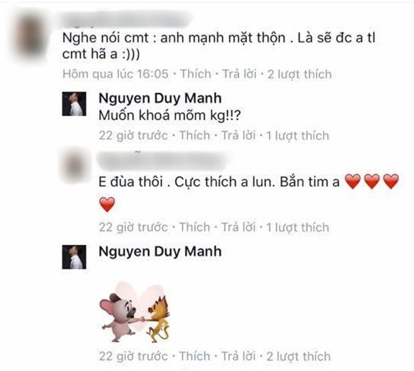The image size is (414, 371).
Task: View the 1 like on the 'E đùa thôi' comment
Action: (x=298, y=227)
